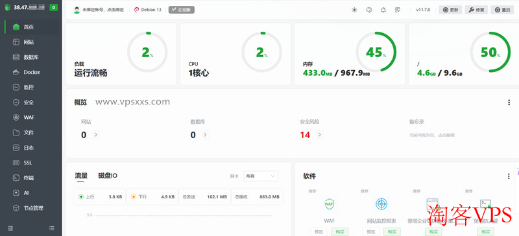
Task: Click the server IP 38.47 header
Action: coord(29,8)
